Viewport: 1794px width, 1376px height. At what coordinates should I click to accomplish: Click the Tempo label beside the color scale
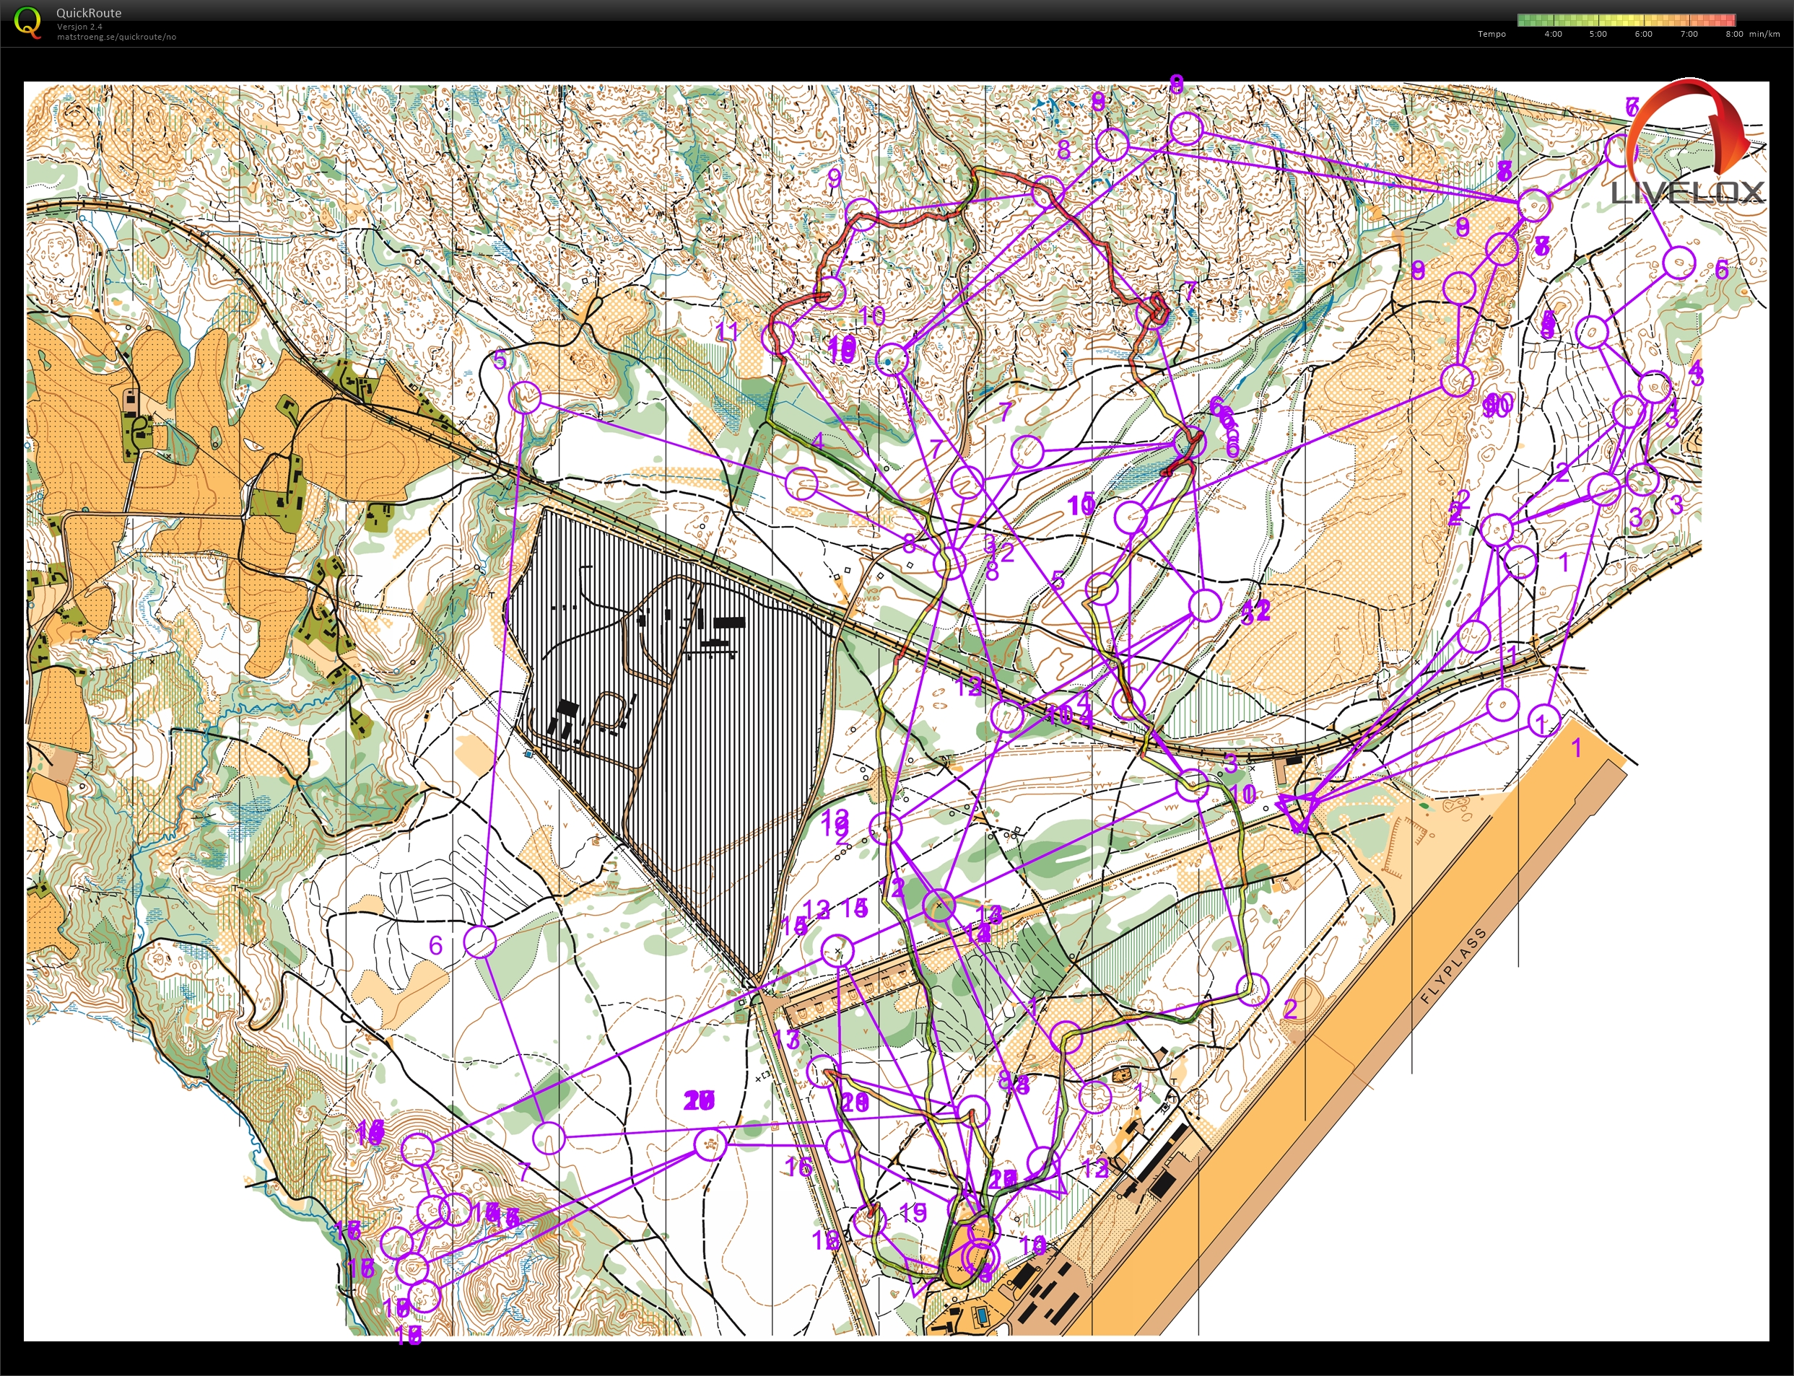(1492, 34)
